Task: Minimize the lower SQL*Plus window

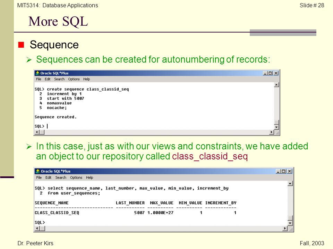Action: coord(278,171)
